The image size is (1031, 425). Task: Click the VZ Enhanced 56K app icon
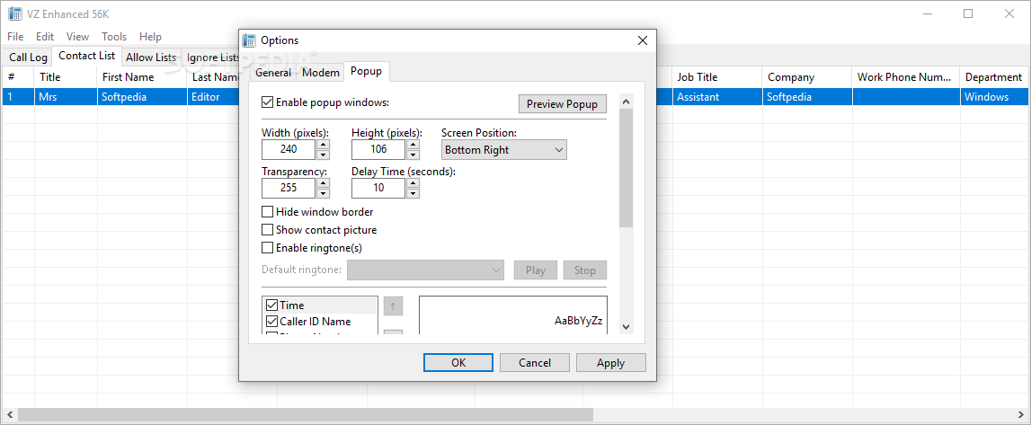click(x=14, y=13)
